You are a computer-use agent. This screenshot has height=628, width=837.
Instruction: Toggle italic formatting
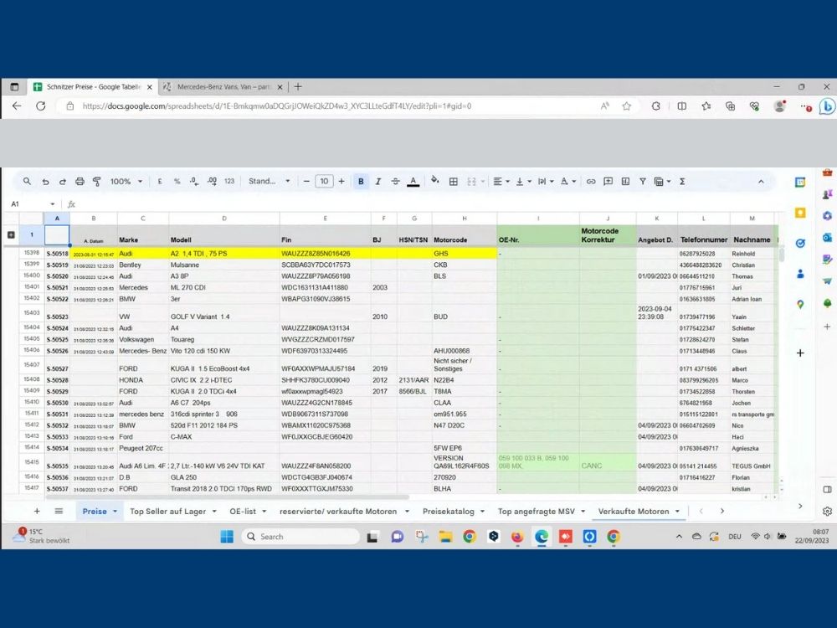378,182
